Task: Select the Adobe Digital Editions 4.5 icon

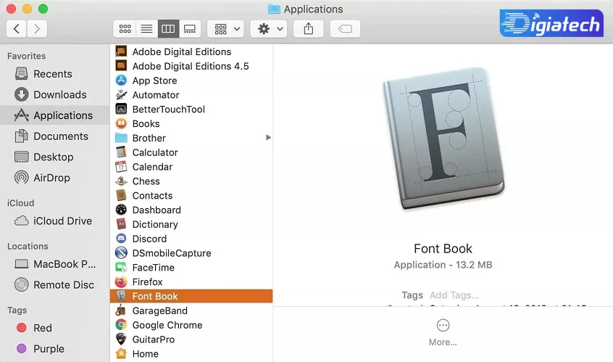Action: point(121,66)
